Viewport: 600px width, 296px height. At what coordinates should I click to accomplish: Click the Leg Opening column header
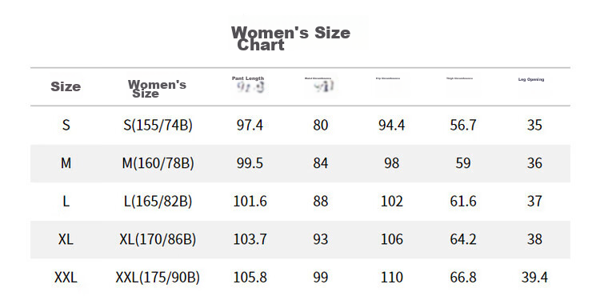pos(531,79)
